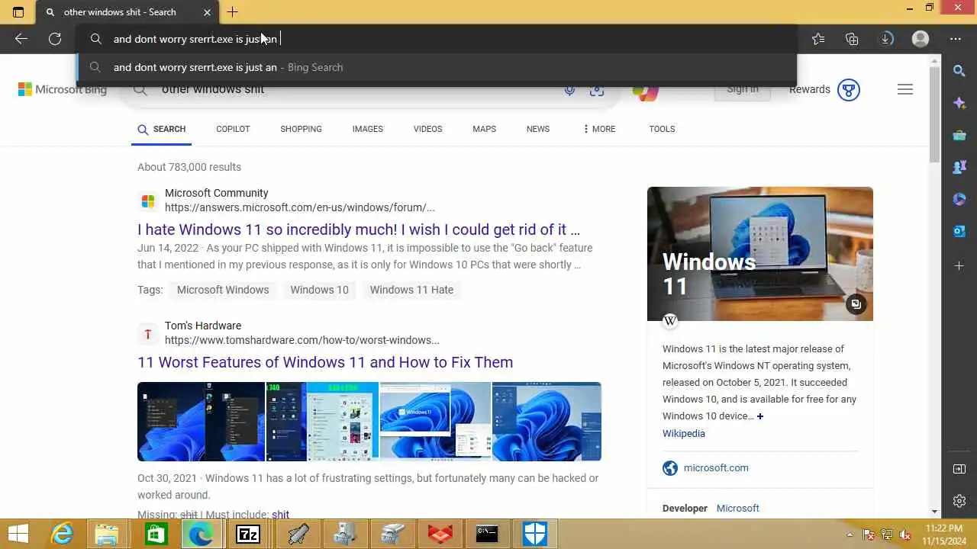Open the sidebar Search icon

(959, 71)
